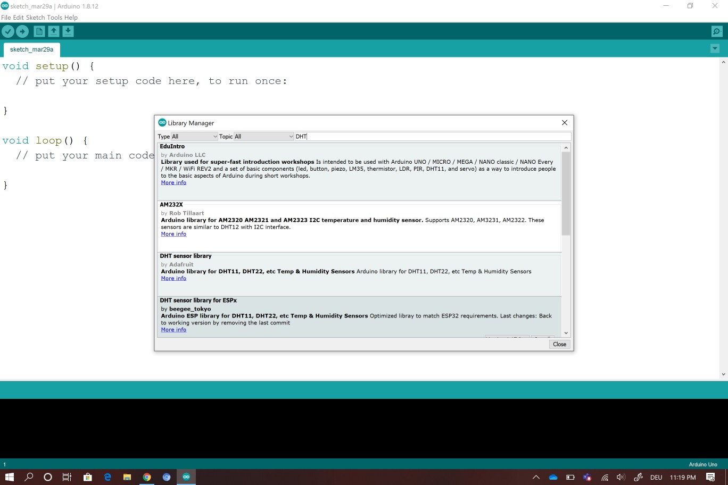
Task: Open the Windows Start menu
Action: coord(9,477)
